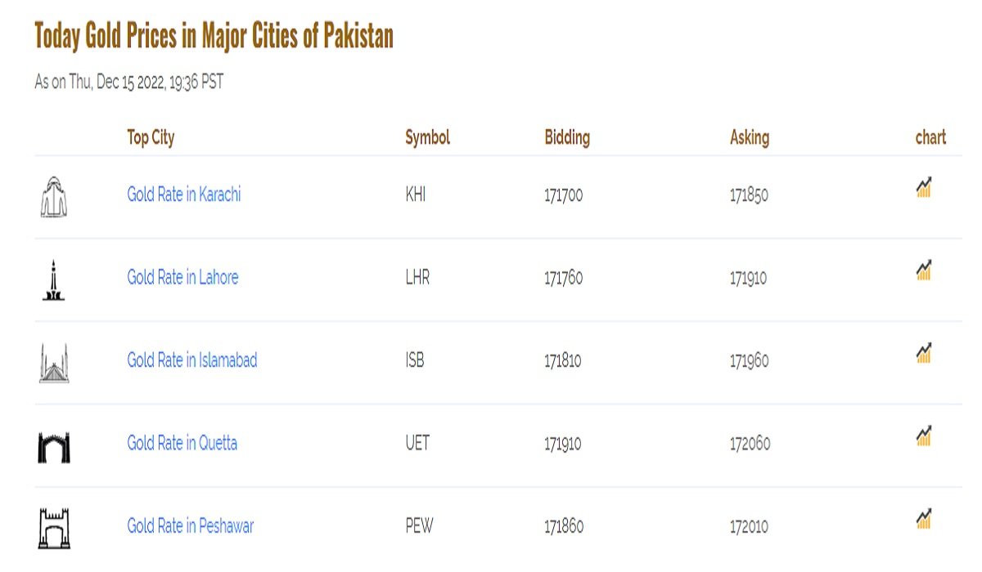Click the Lahore Minar-e-Pakistan icon
982x572 pixels.
(x=54, y=279)
